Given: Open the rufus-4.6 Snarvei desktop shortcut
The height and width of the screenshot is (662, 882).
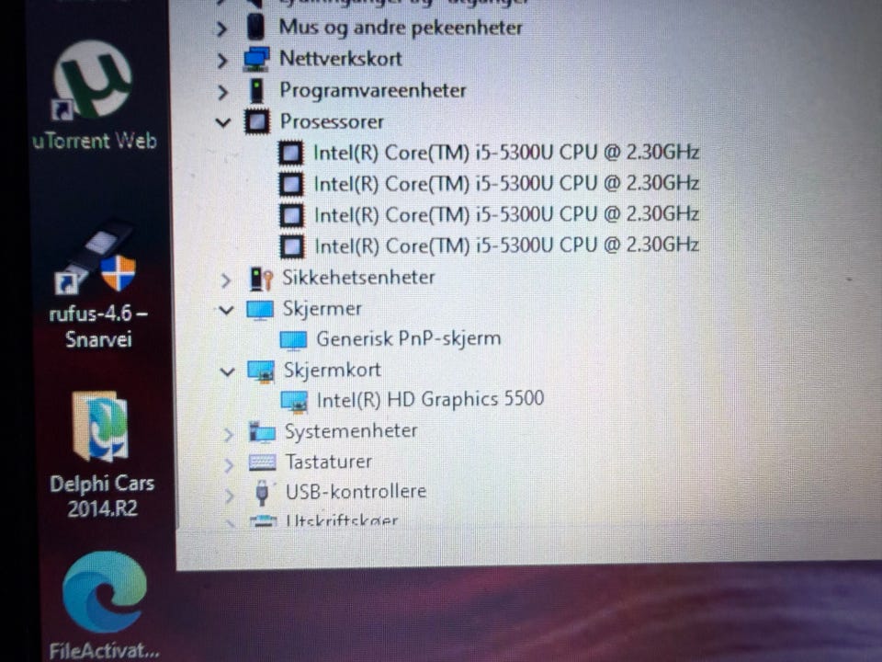Looking at the screenshot, I should point(96,257).
